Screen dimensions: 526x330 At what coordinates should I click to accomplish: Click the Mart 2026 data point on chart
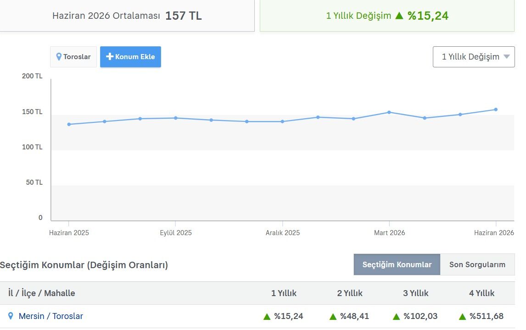(389, 112)
